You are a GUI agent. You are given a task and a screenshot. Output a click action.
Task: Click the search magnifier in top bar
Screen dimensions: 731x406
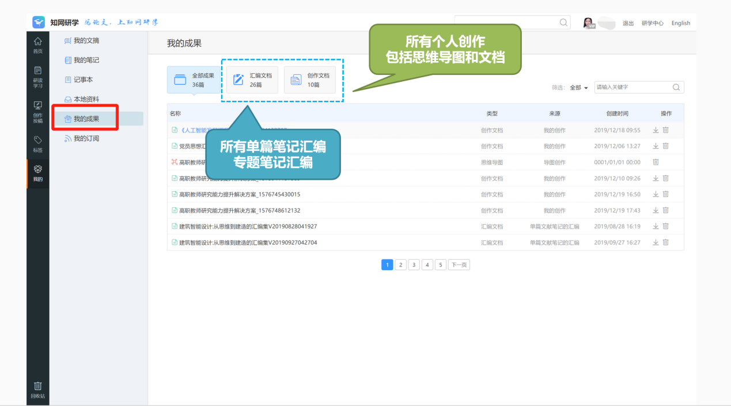(x=563, y=22)
